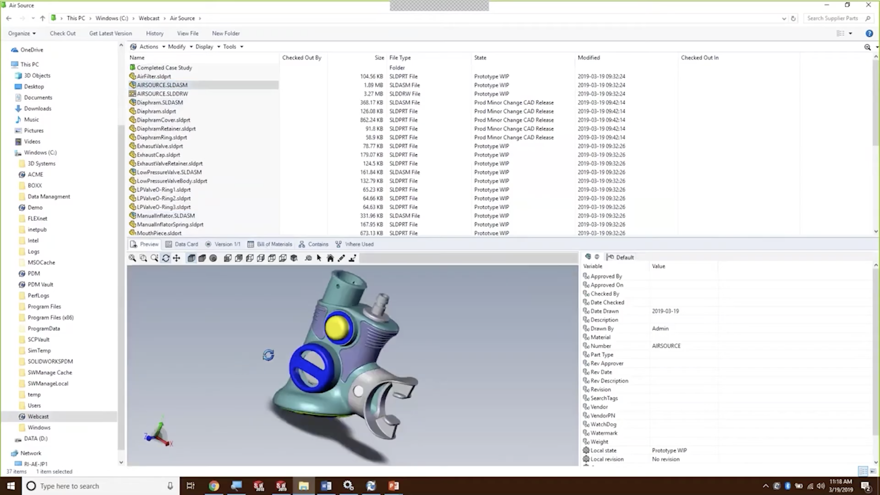Viewport: 880px width, 495px height.
Task: Open the Organize dropdown
Action: tap(22, 33)
